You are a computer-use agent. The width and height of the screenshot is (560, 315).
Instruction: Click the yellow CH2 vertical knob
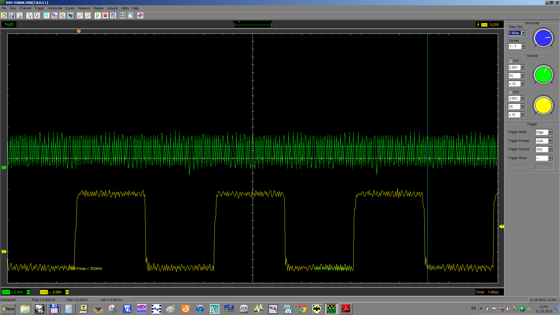[x=543, y=106]
